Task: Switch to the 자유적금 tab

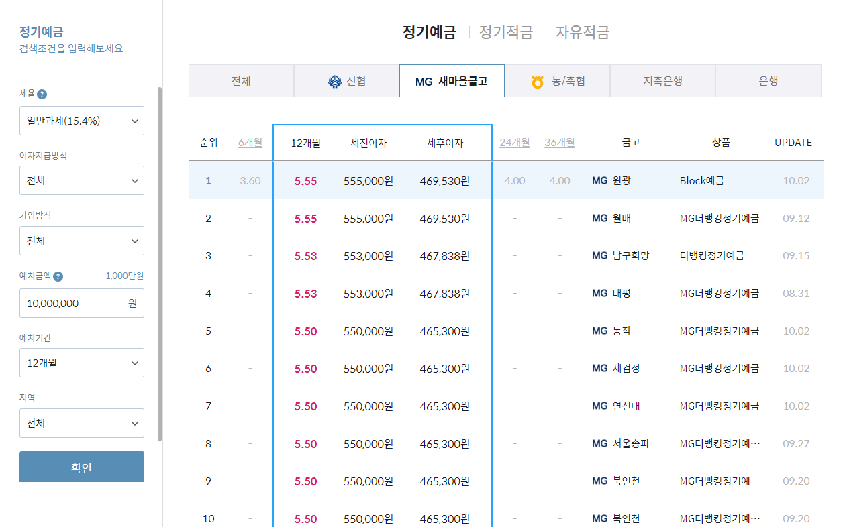Action: [x=583, y=32]
